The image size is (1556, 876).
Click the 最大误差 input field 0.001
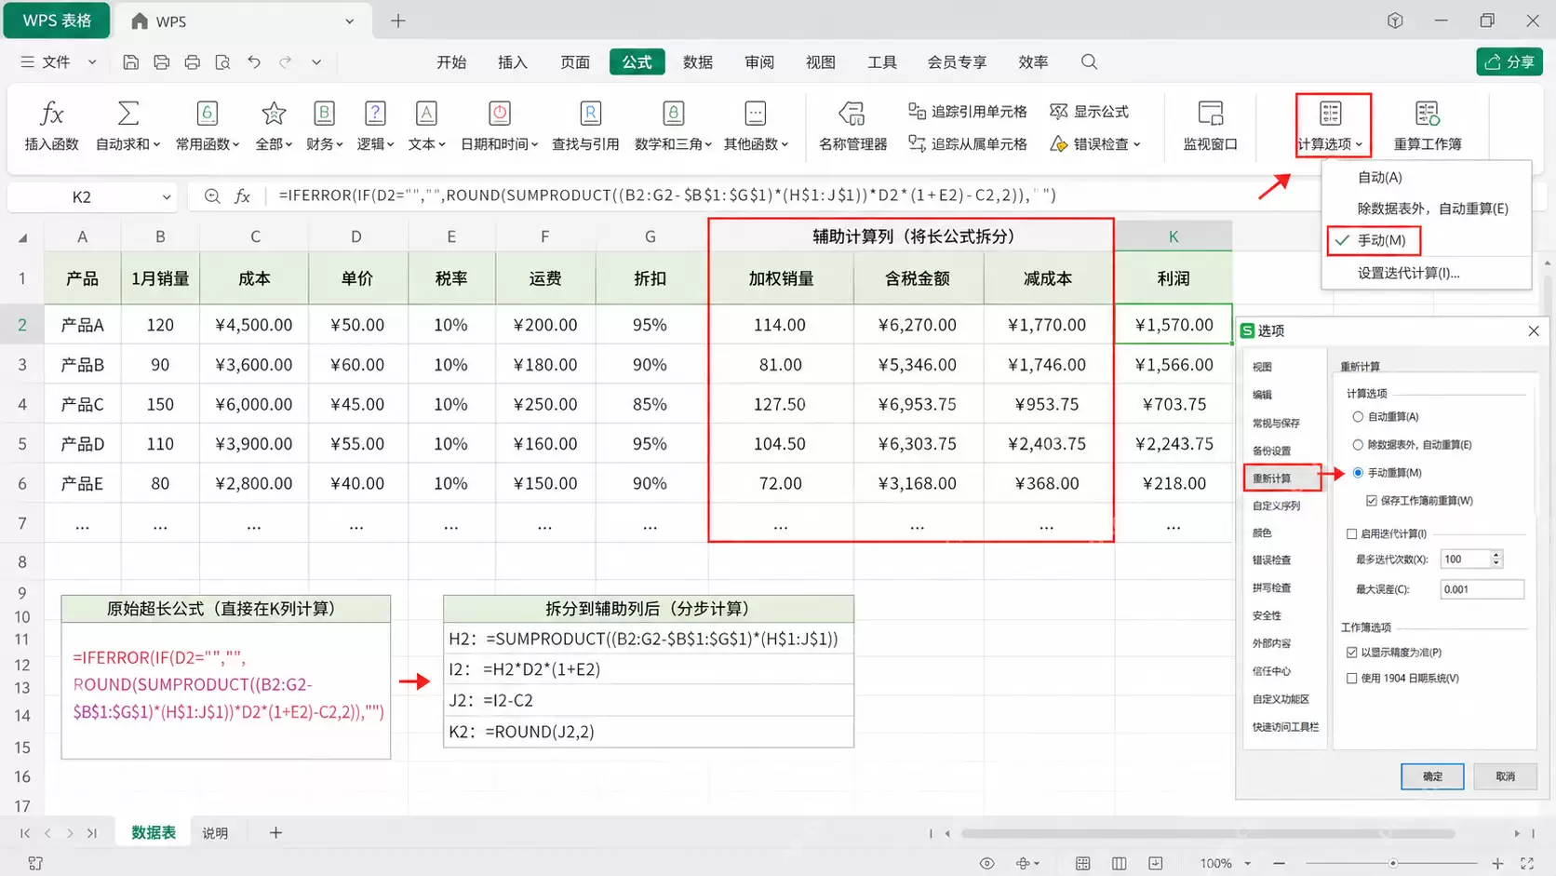[1482, 589]
